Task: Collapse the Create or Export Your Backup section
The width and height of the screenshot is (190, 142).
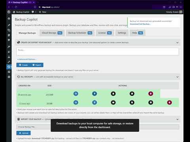Action: [177, 43]
